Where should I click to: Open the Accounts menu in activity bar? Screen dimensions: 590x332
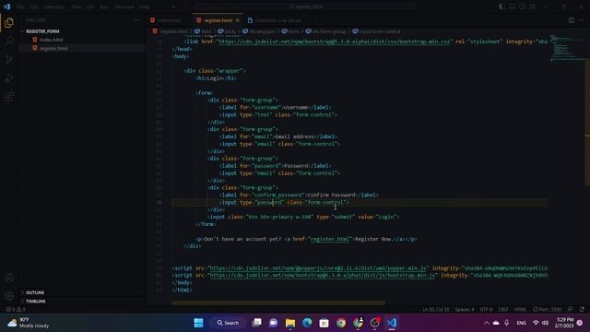tap(9, 278)
